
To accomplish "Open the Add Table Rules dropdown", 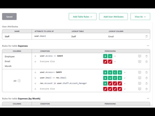I will click(83, 16).
